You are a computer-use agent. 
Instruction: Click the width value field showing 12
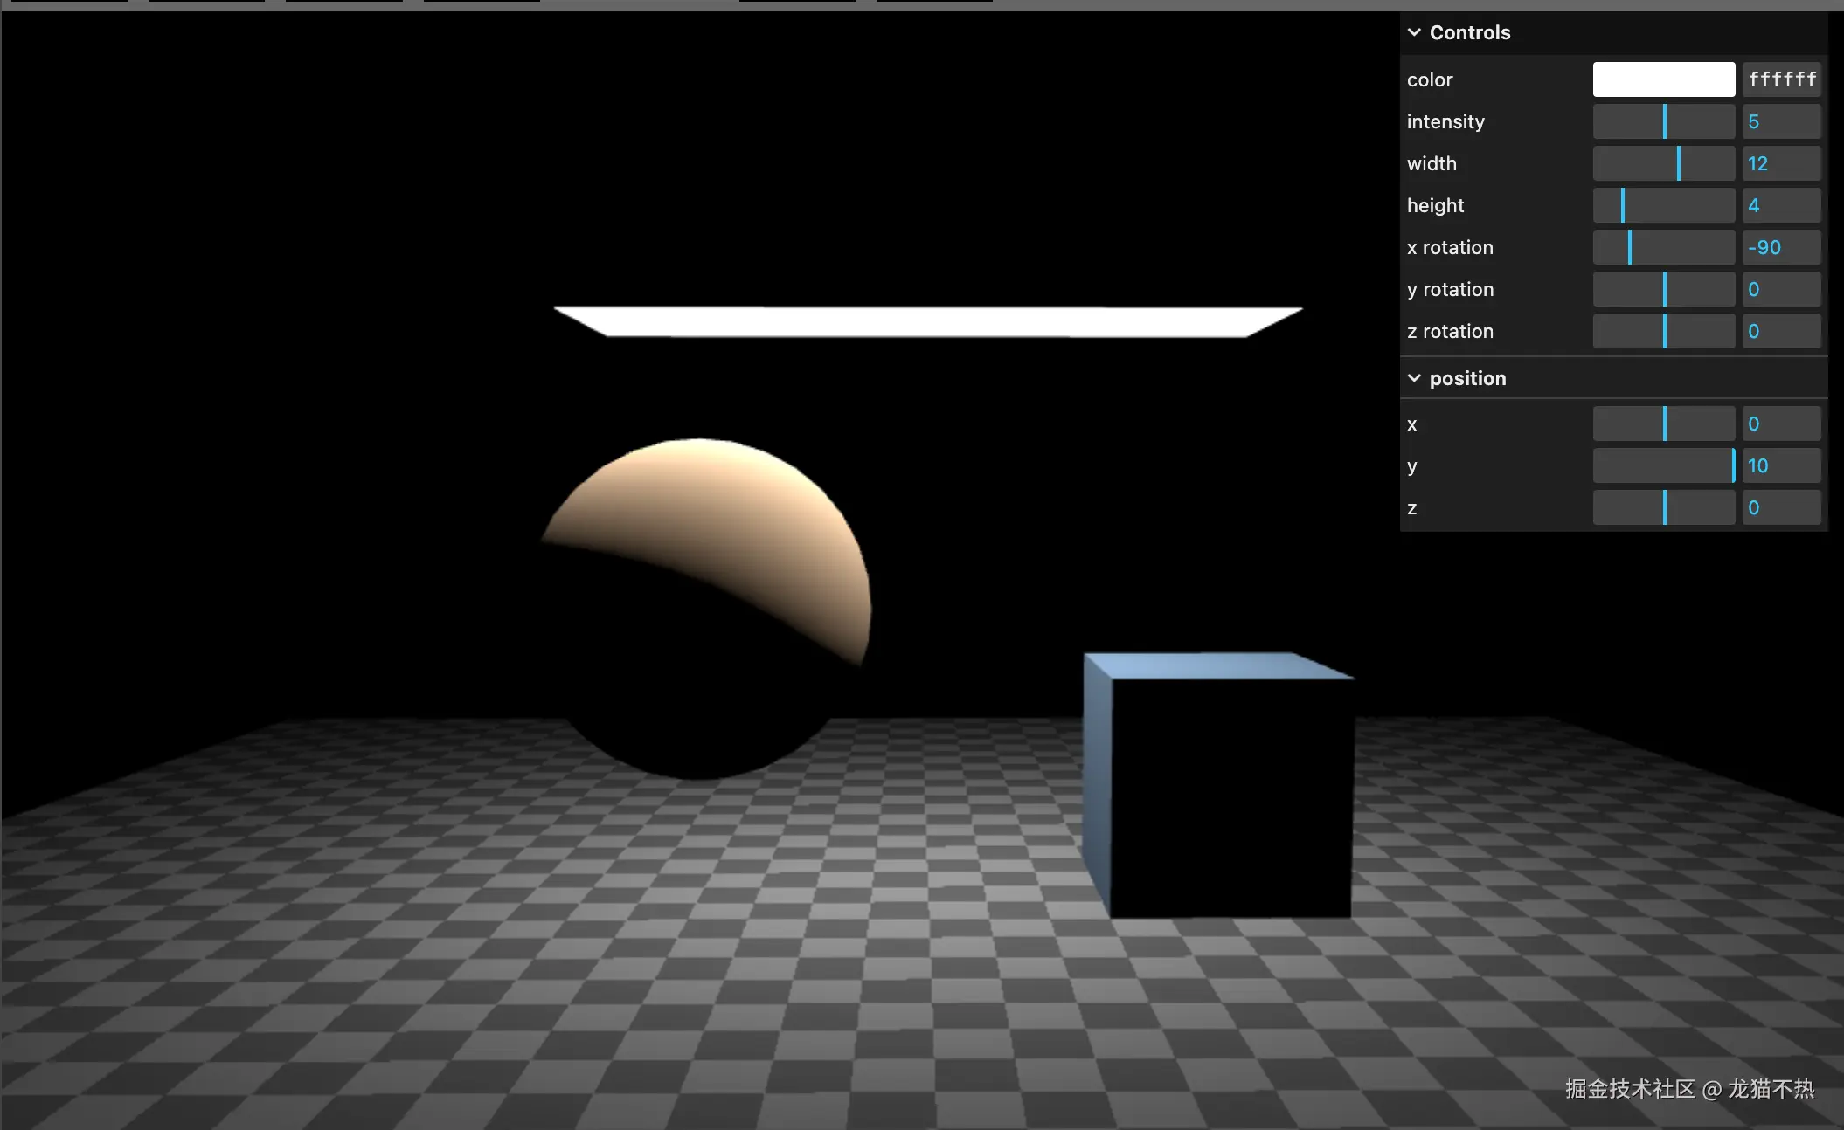pos(1781,163)
